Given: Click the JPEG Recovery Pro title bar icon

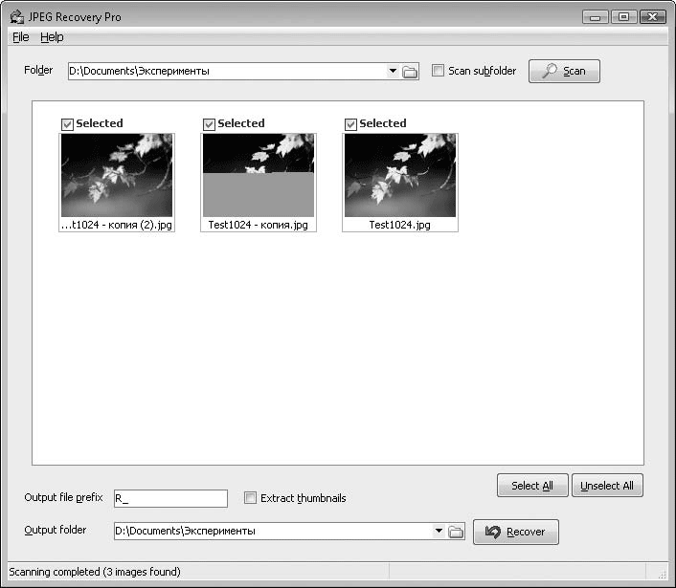Looking at the screenshot, I should point(15,17).
